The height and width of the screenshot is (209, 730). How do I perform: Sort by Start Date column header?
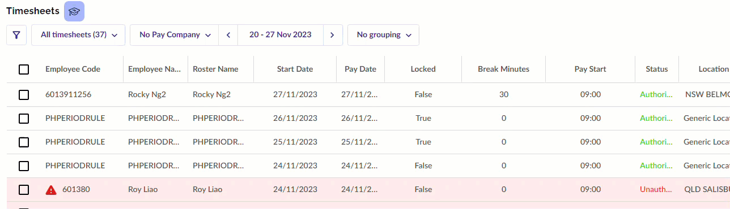[295, 69]
